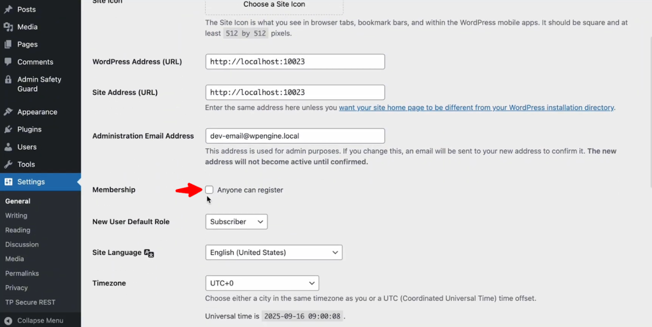This screenshot has height=327, width=652.
Task: Open Comments via speech bubble icon
Action: tap(8, 62)
